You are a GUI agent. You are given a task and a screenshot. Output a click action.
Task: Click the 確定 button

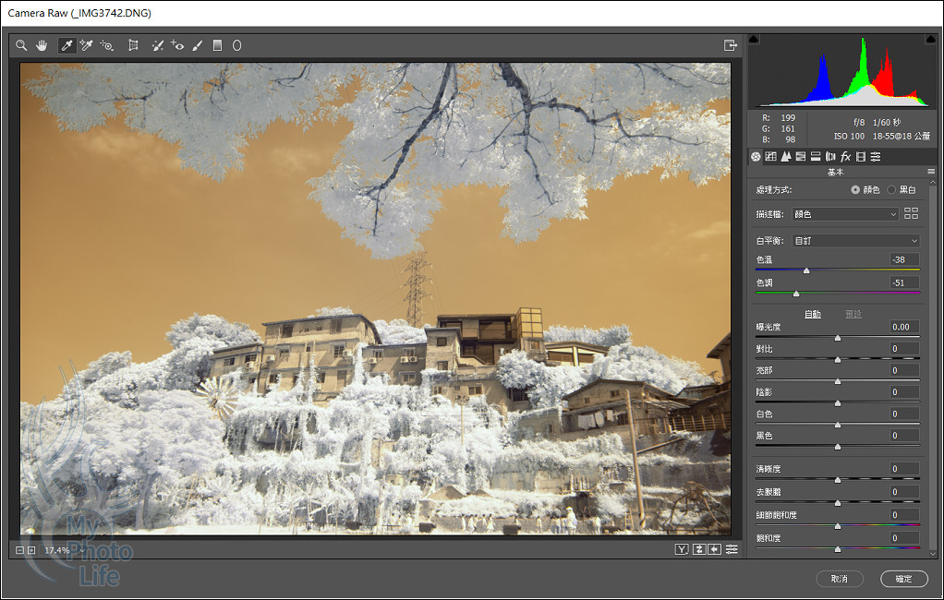tap(903, 579)
